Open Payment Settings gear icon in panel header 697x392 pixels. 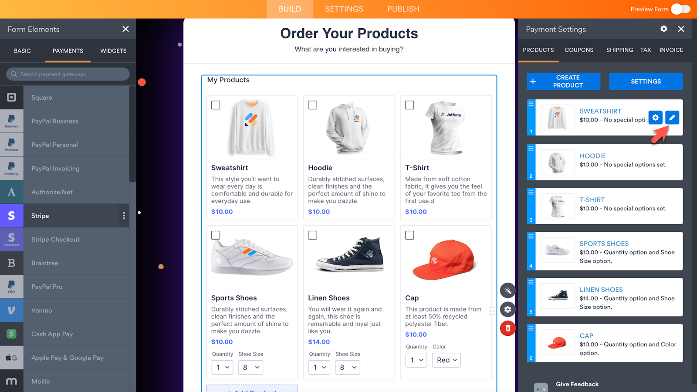(664, 29)
